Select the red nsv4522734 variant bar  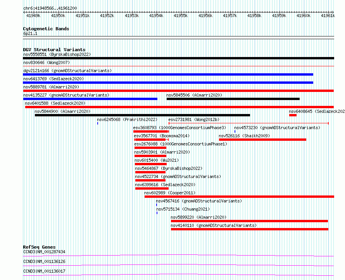click(150, 180)
